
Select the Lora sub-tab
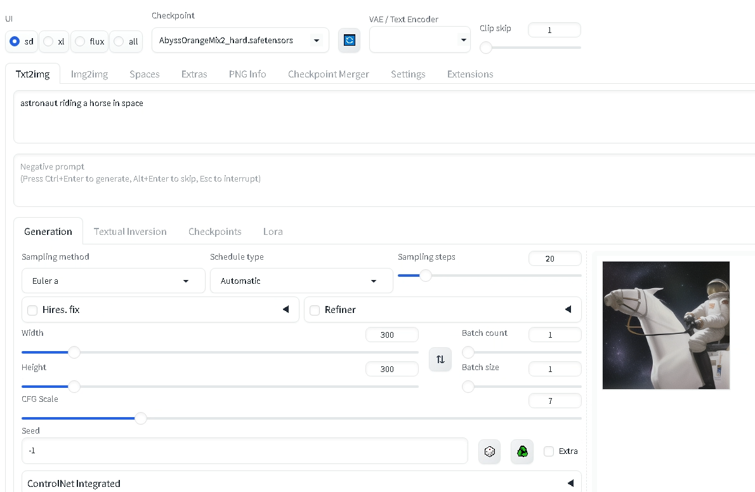click(x=273, y=232)
